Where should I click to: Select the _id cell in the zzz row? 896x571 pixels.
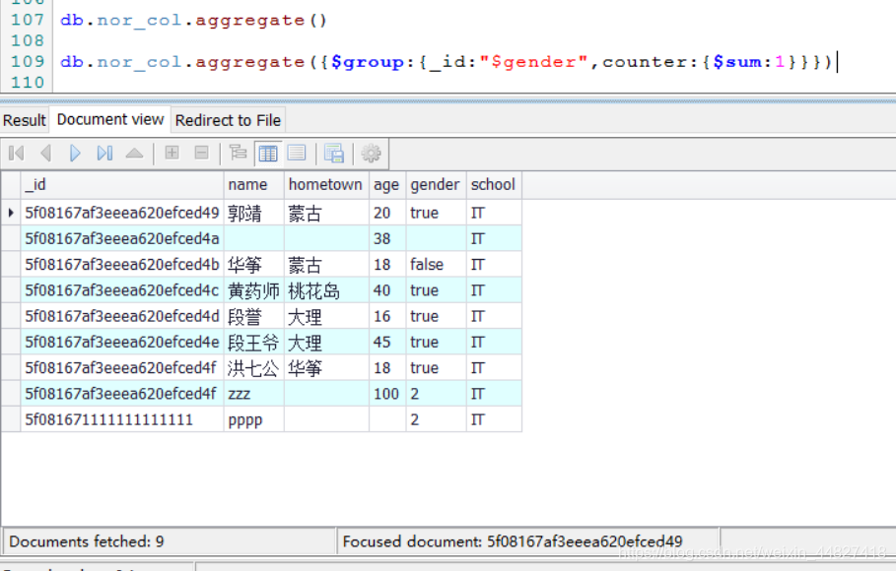(122, 394)
